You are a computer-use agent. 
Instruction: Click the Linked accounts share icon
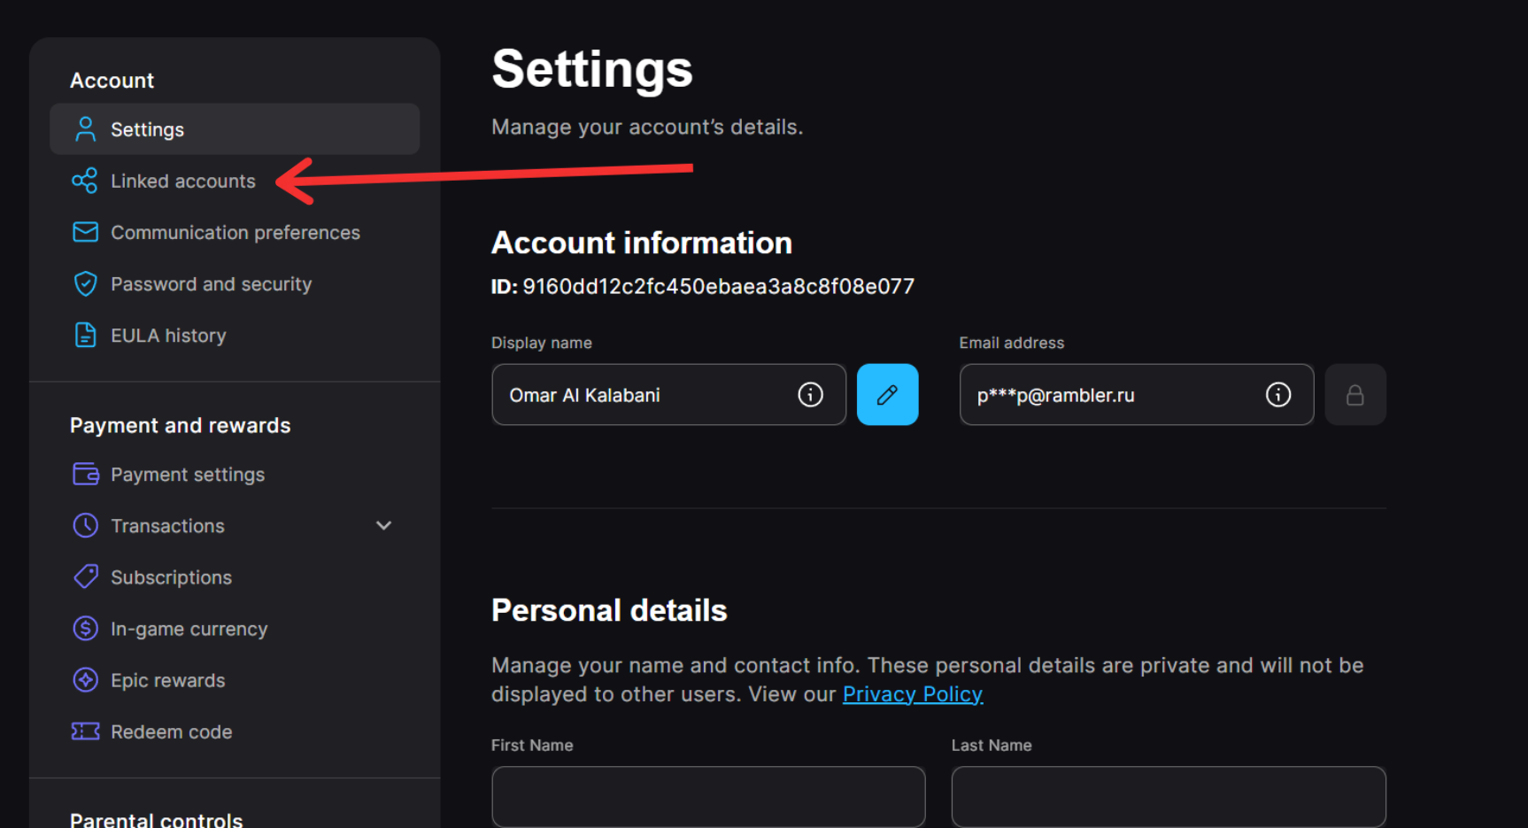85,181
